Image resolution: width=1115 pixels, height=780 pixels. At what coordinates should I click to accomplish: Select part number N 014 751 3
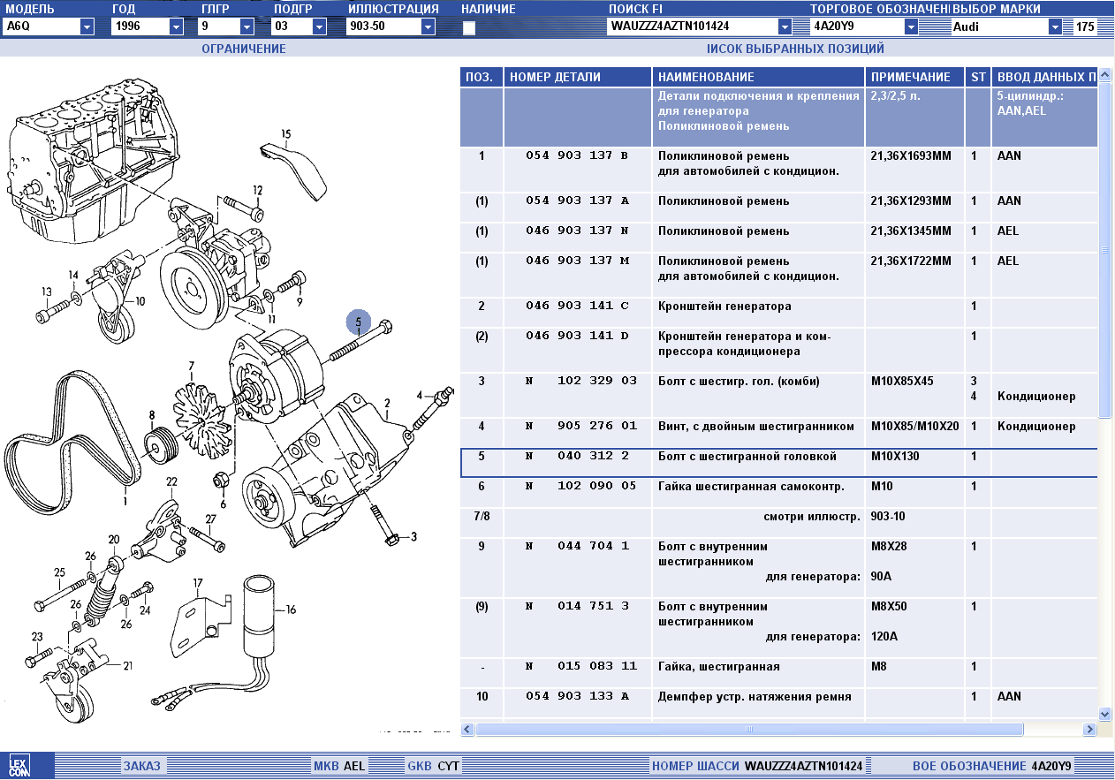tap(577, 606)
